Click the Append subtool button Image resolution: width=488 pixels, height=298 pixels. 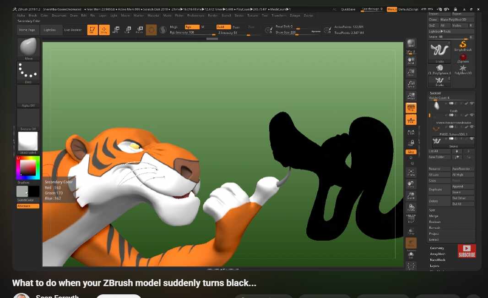[x=462, y=187]
